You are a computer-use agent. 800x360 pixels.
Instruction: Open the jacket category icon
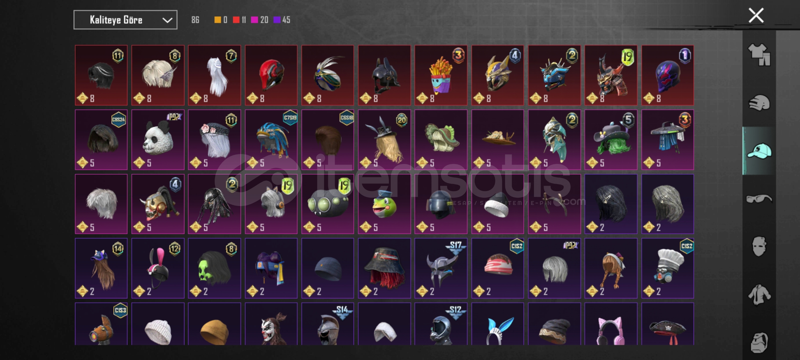[759, 295]
